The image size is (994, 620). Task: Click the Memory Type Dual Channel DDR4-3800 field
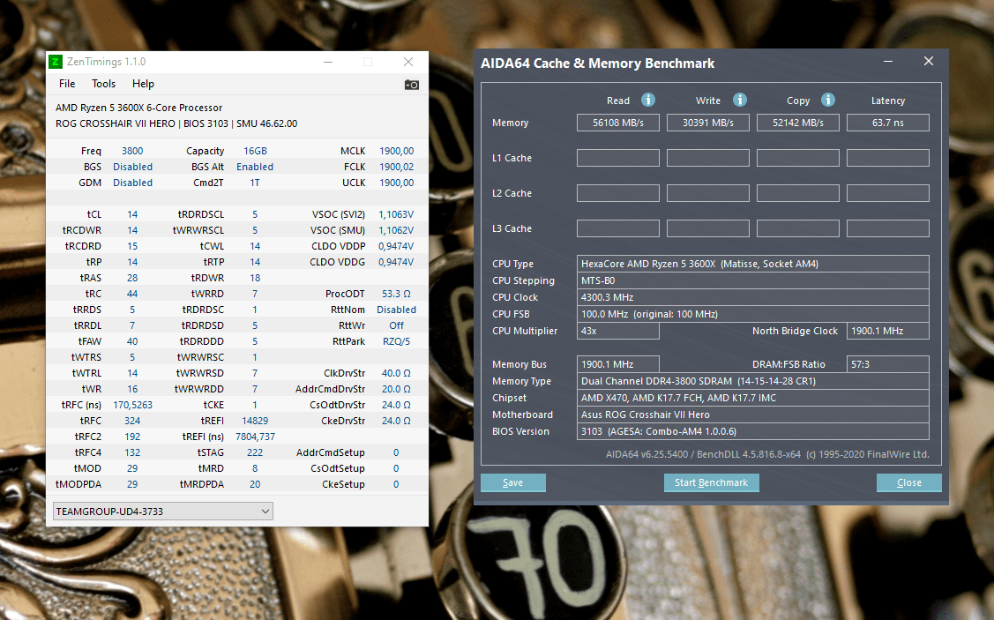(x=753, y=381)
